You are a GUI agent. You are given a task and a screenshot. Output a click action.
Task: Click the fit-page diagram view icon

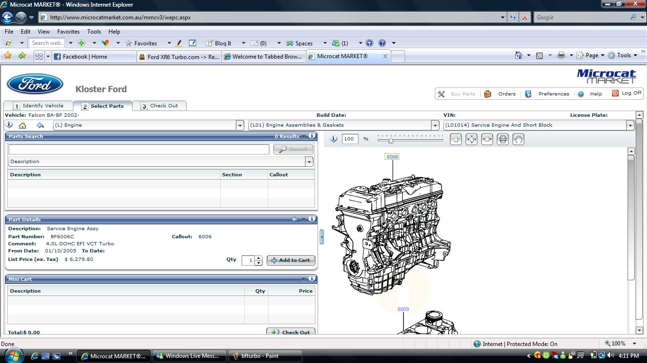[456, 139]
